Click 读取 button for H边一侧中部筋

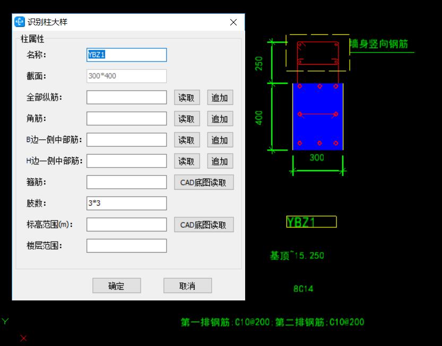point(187,161)
